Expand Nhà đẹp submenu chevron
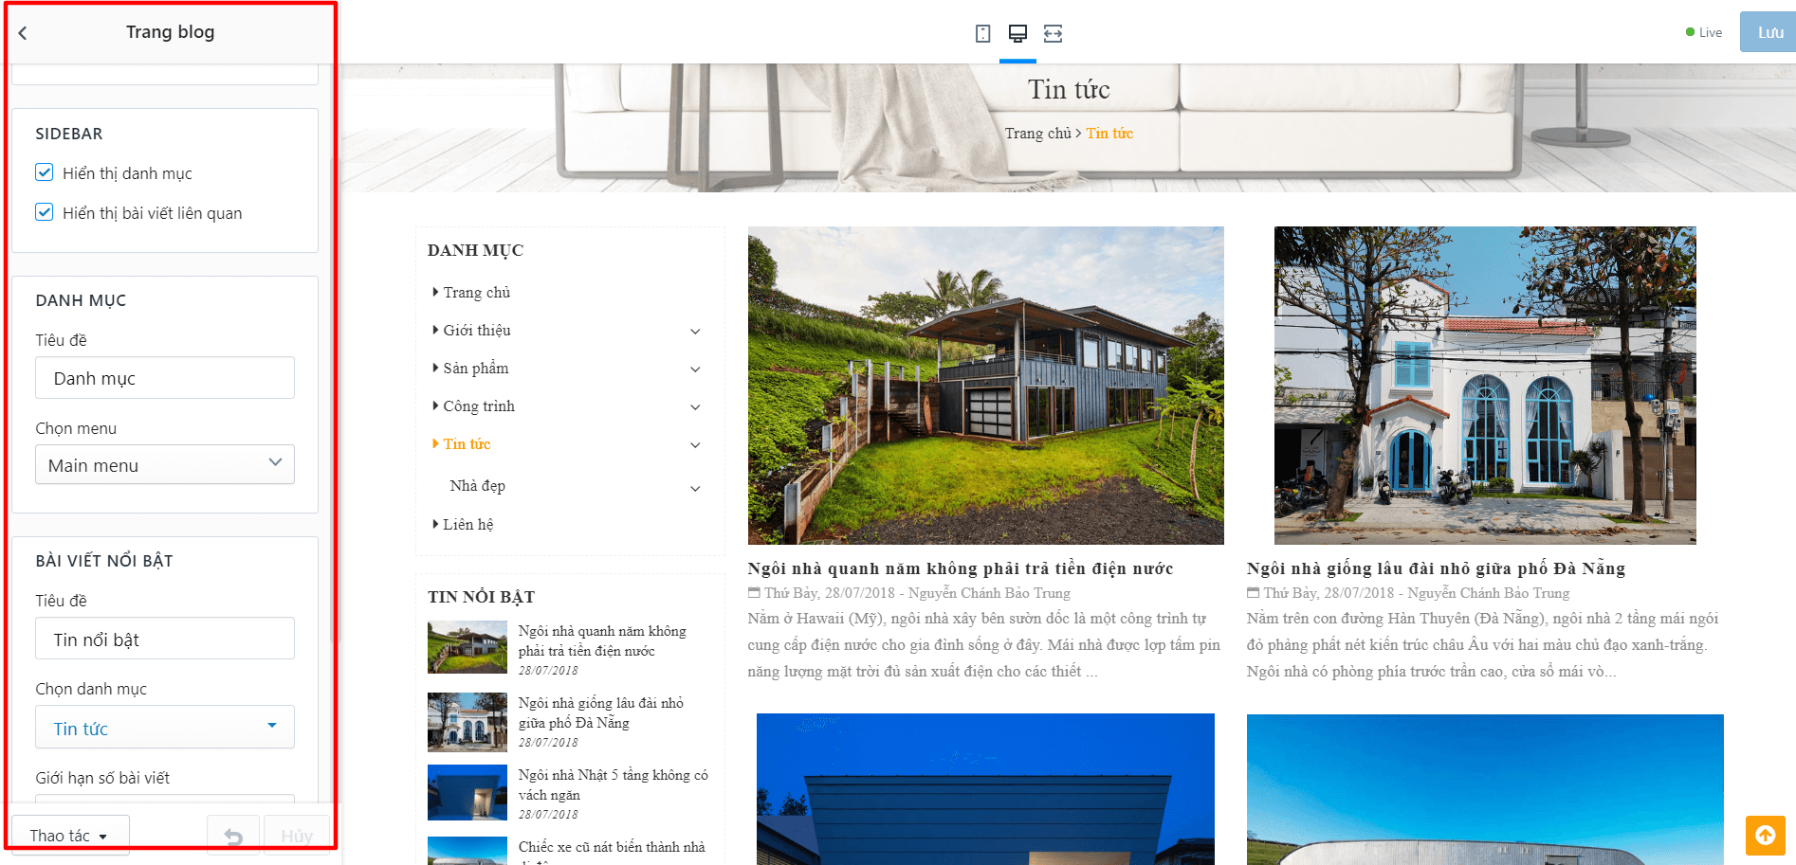1796x865 pixels. coord(695,489)
